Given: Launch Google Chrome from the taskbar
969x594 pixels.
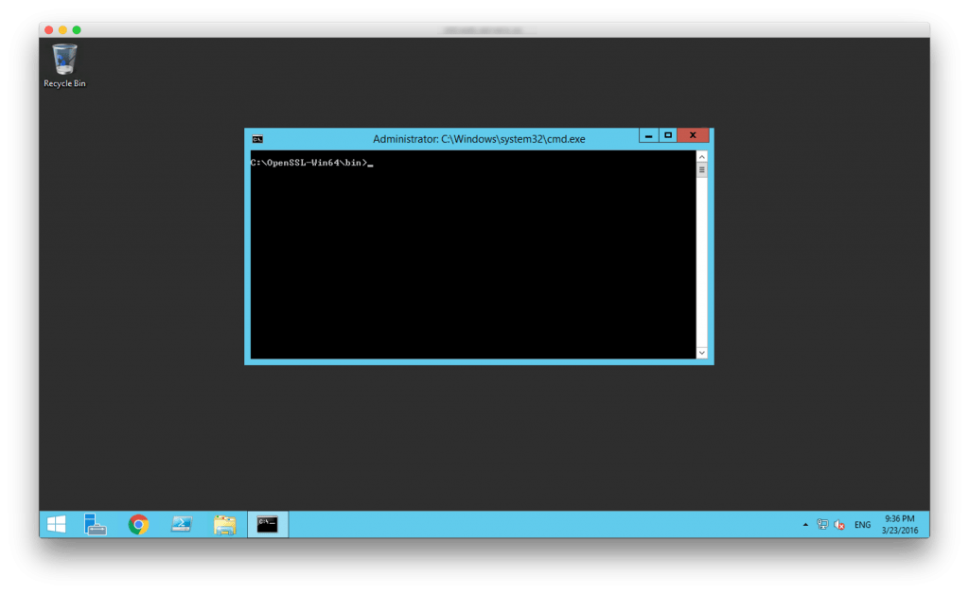Looking at the screenshot, I should click(x=138, y=524).
